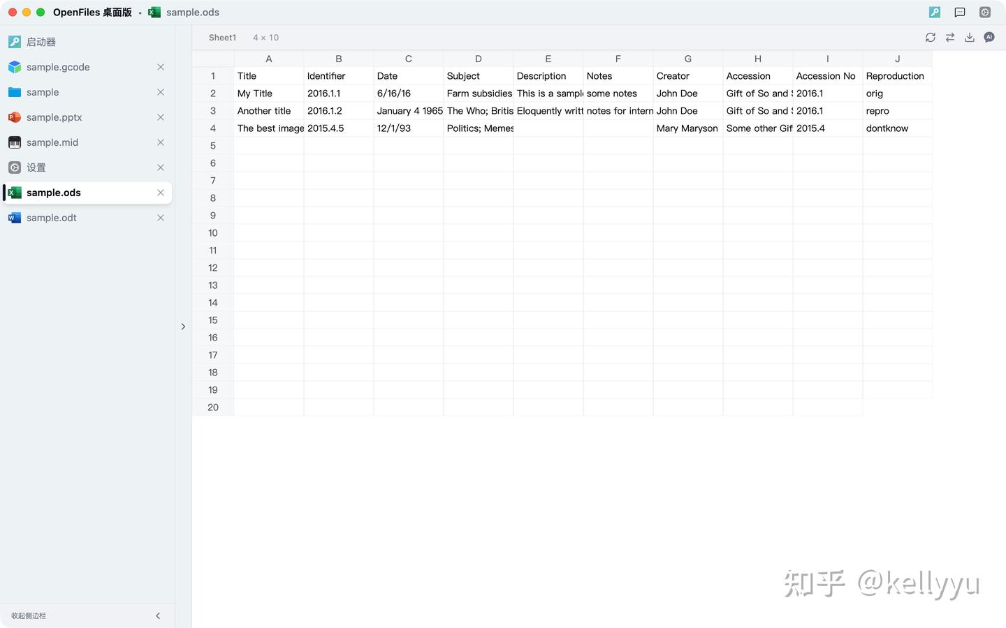Select row 4 header
This screenshot has height=628, width=1006.
[x=213, y=128]
